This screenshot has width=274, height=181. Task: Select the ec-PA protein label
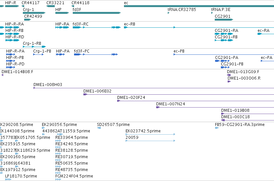click(x=267, y=57)
